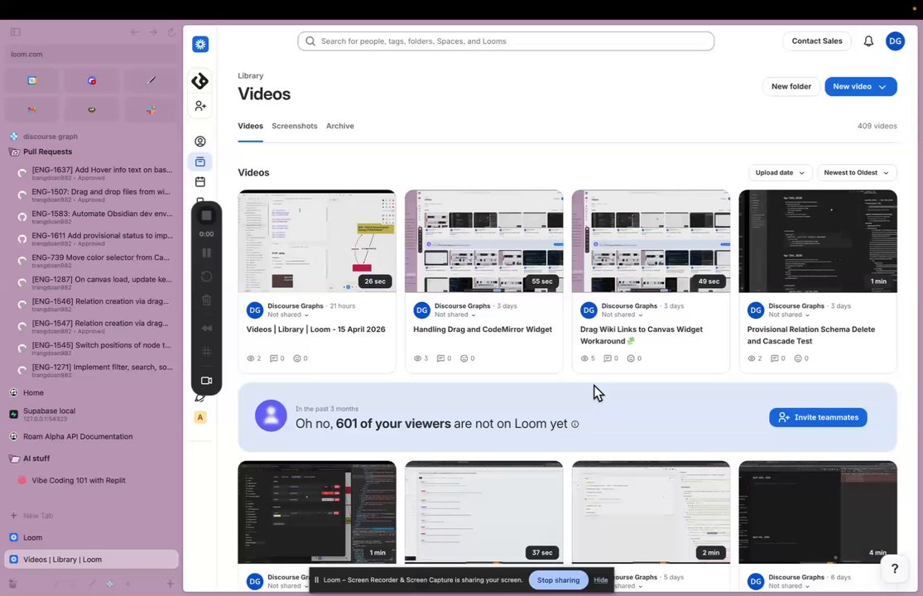Image resolution: width=923 pixels, height=596 pixels.
Task: Open Vibe Coding 101 with Replit tab
Action: click(x=91, y=480)
